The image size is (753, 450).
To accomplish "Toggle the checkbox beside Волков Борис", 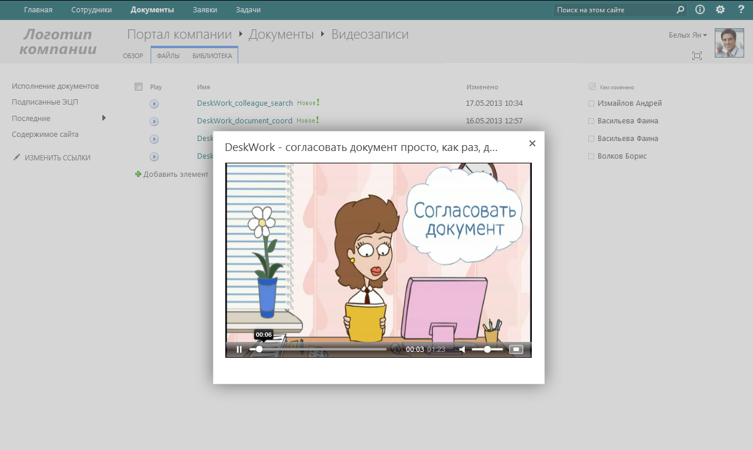I will pyautogui.click(x=591, y=157).
